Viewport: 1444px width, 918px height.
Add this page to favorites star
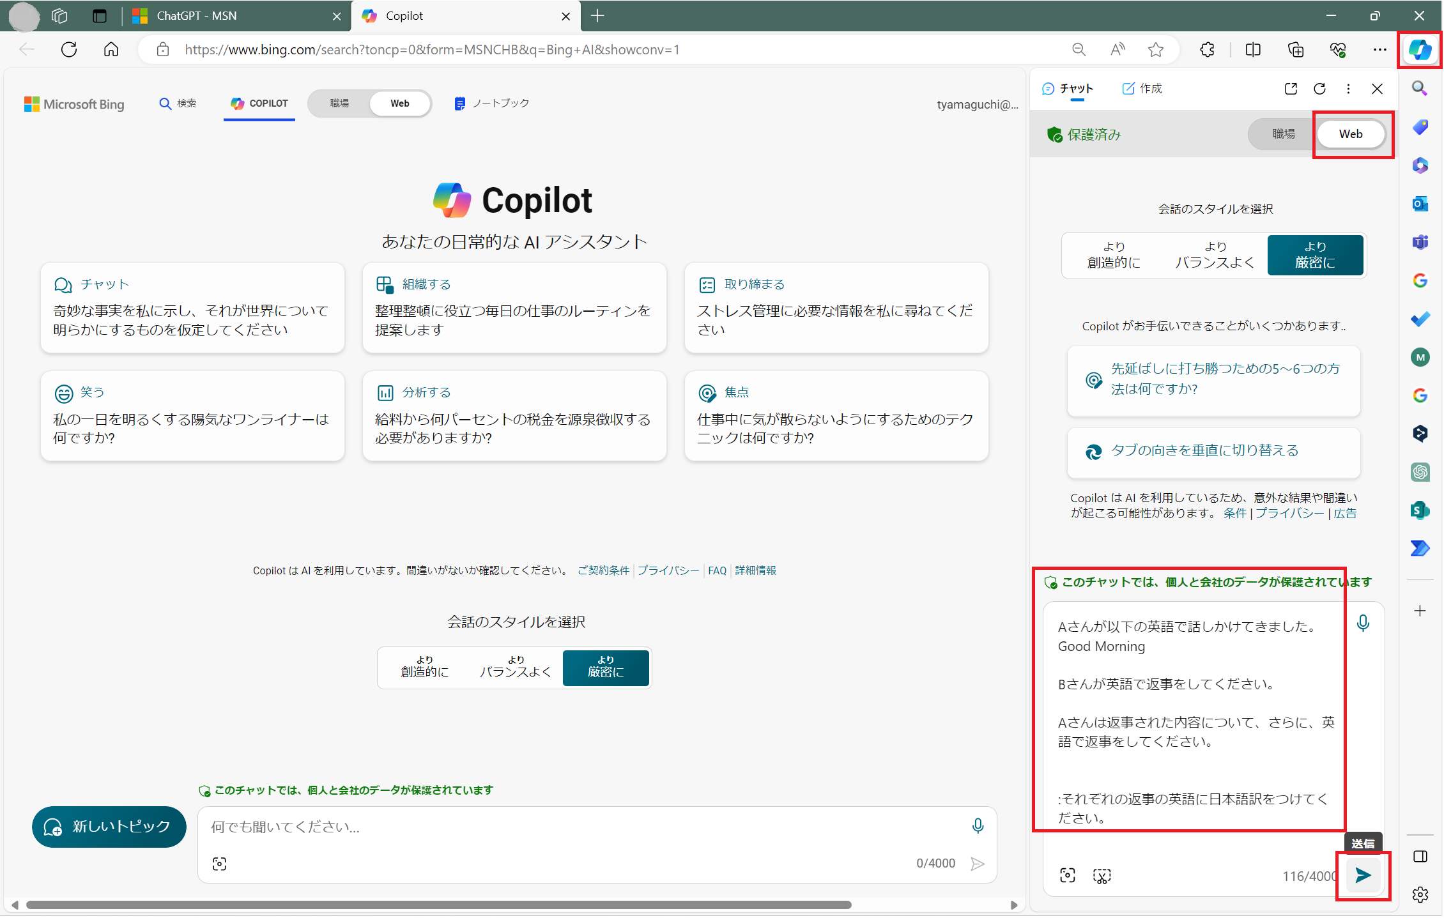pyautogui.click(x=1155, y=49)
